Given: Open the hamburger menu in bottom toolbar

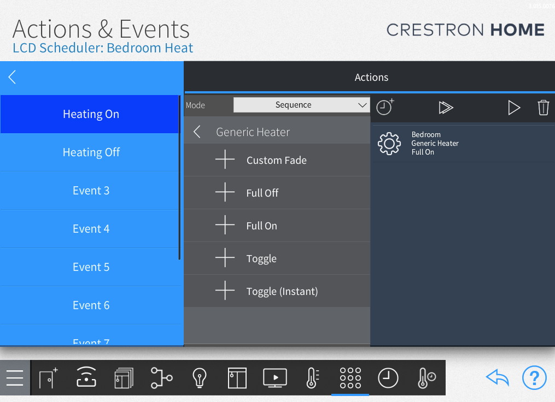Looking at the screenshot, I should 15,377.
